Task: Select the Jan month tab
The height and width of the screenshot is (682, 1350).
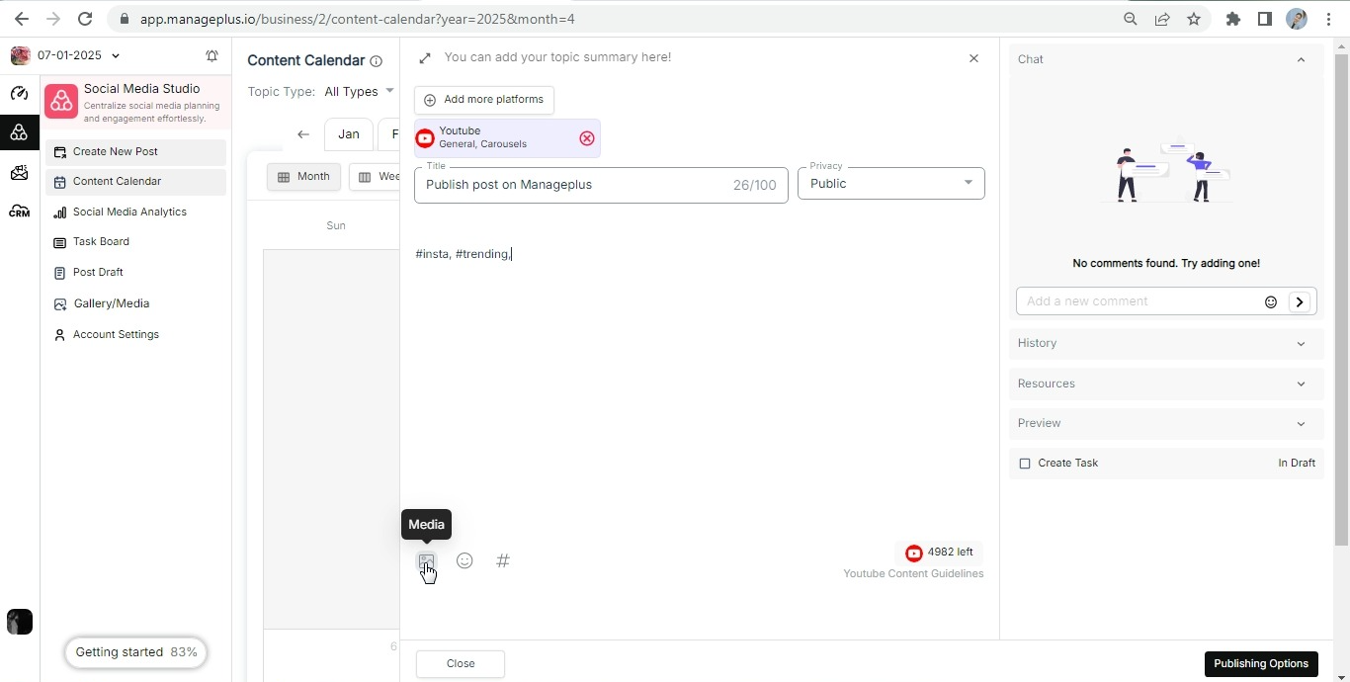Action: [x=349, y=134]
